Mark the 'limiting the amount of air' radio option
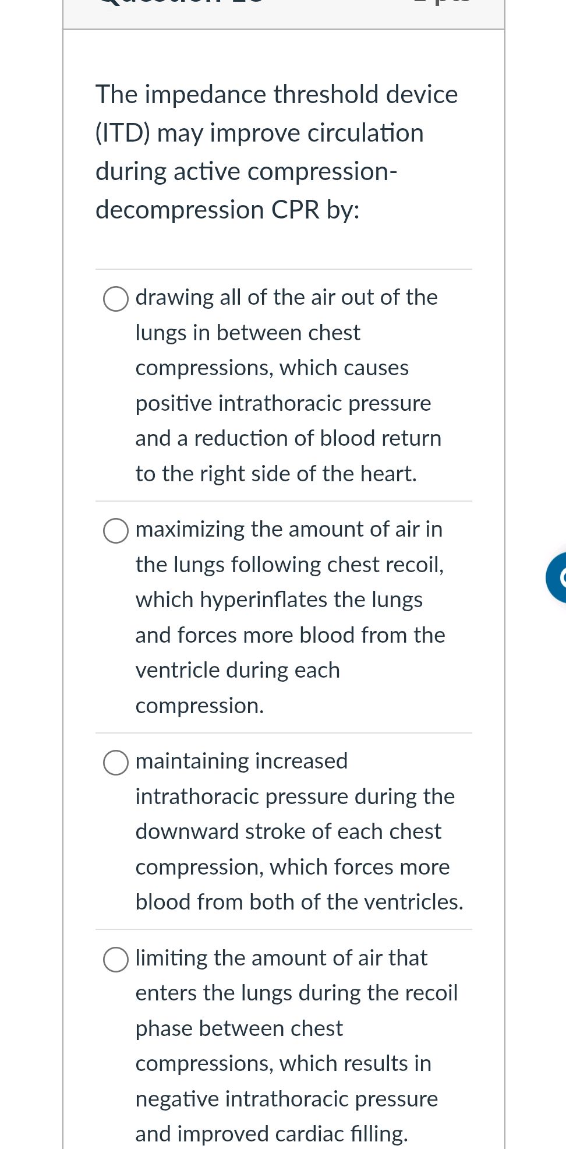566x1149 pixels. (116, 959)
